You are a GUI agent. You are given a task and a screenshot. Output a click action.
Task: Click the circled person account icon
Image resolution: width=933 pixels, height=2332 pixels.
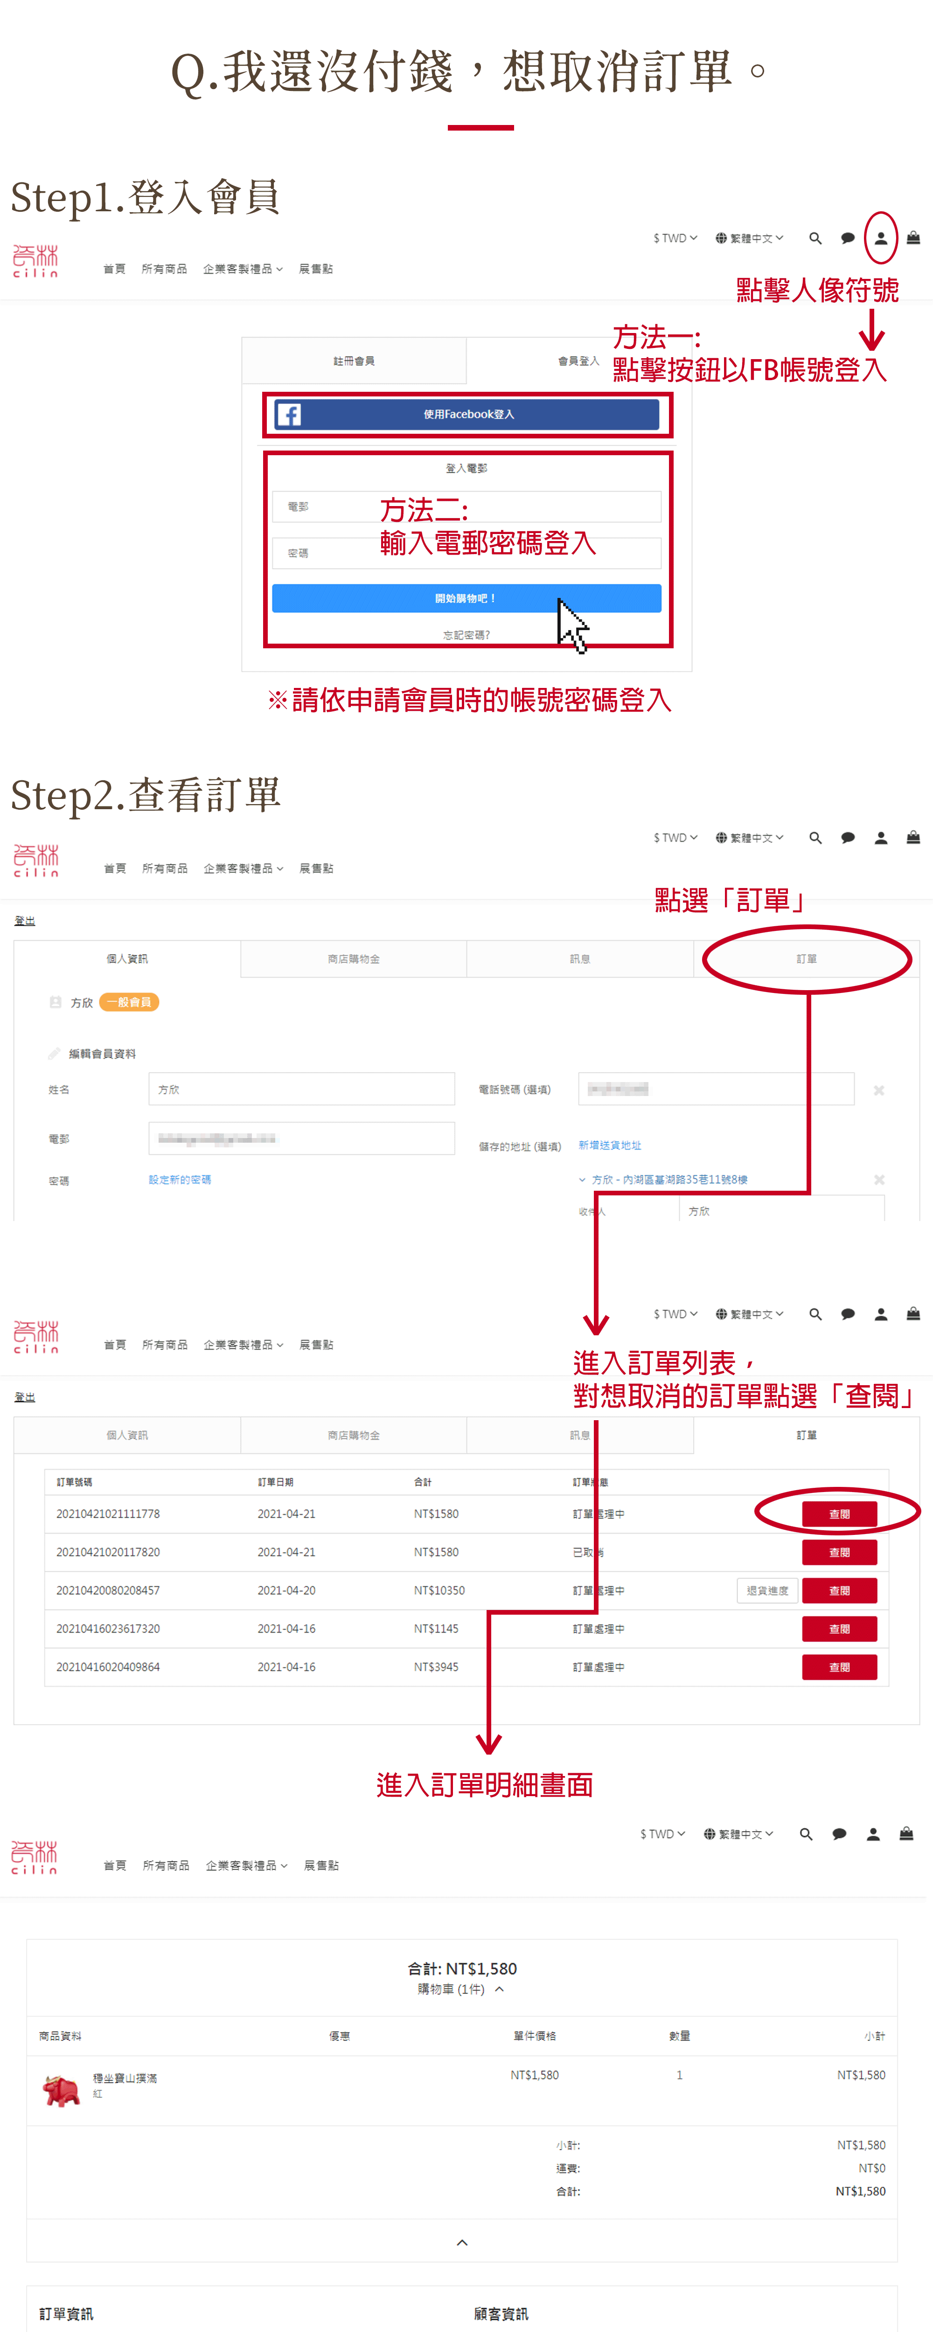[882, 238]
